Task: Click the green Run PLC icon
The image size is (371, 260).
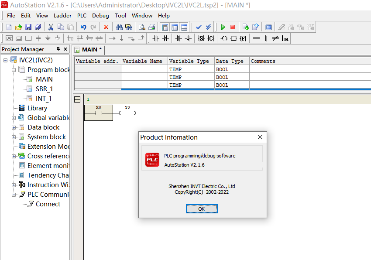Action: (223, 27)
